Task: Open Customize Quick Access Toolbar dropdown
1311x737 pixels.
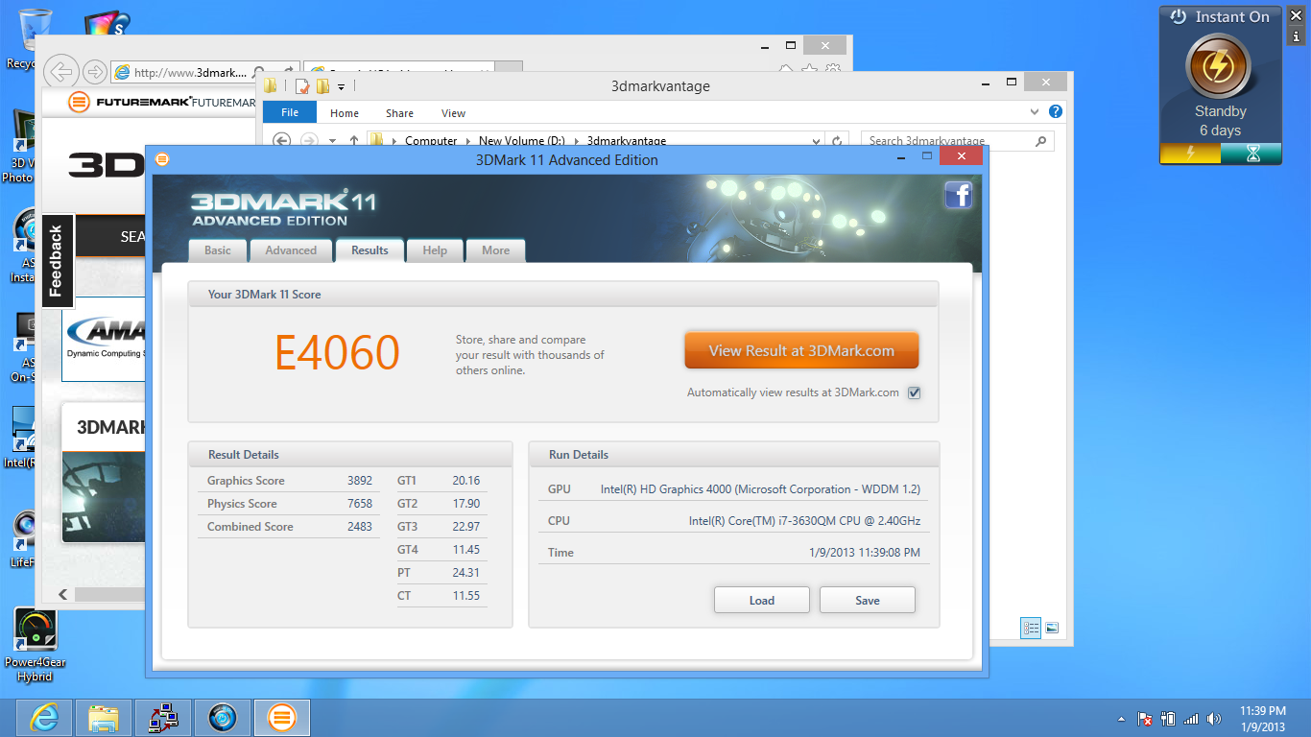Action: [x=341, y=87]
